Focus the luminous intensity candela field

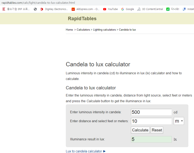pyautogui.click(x=151, y=112)
